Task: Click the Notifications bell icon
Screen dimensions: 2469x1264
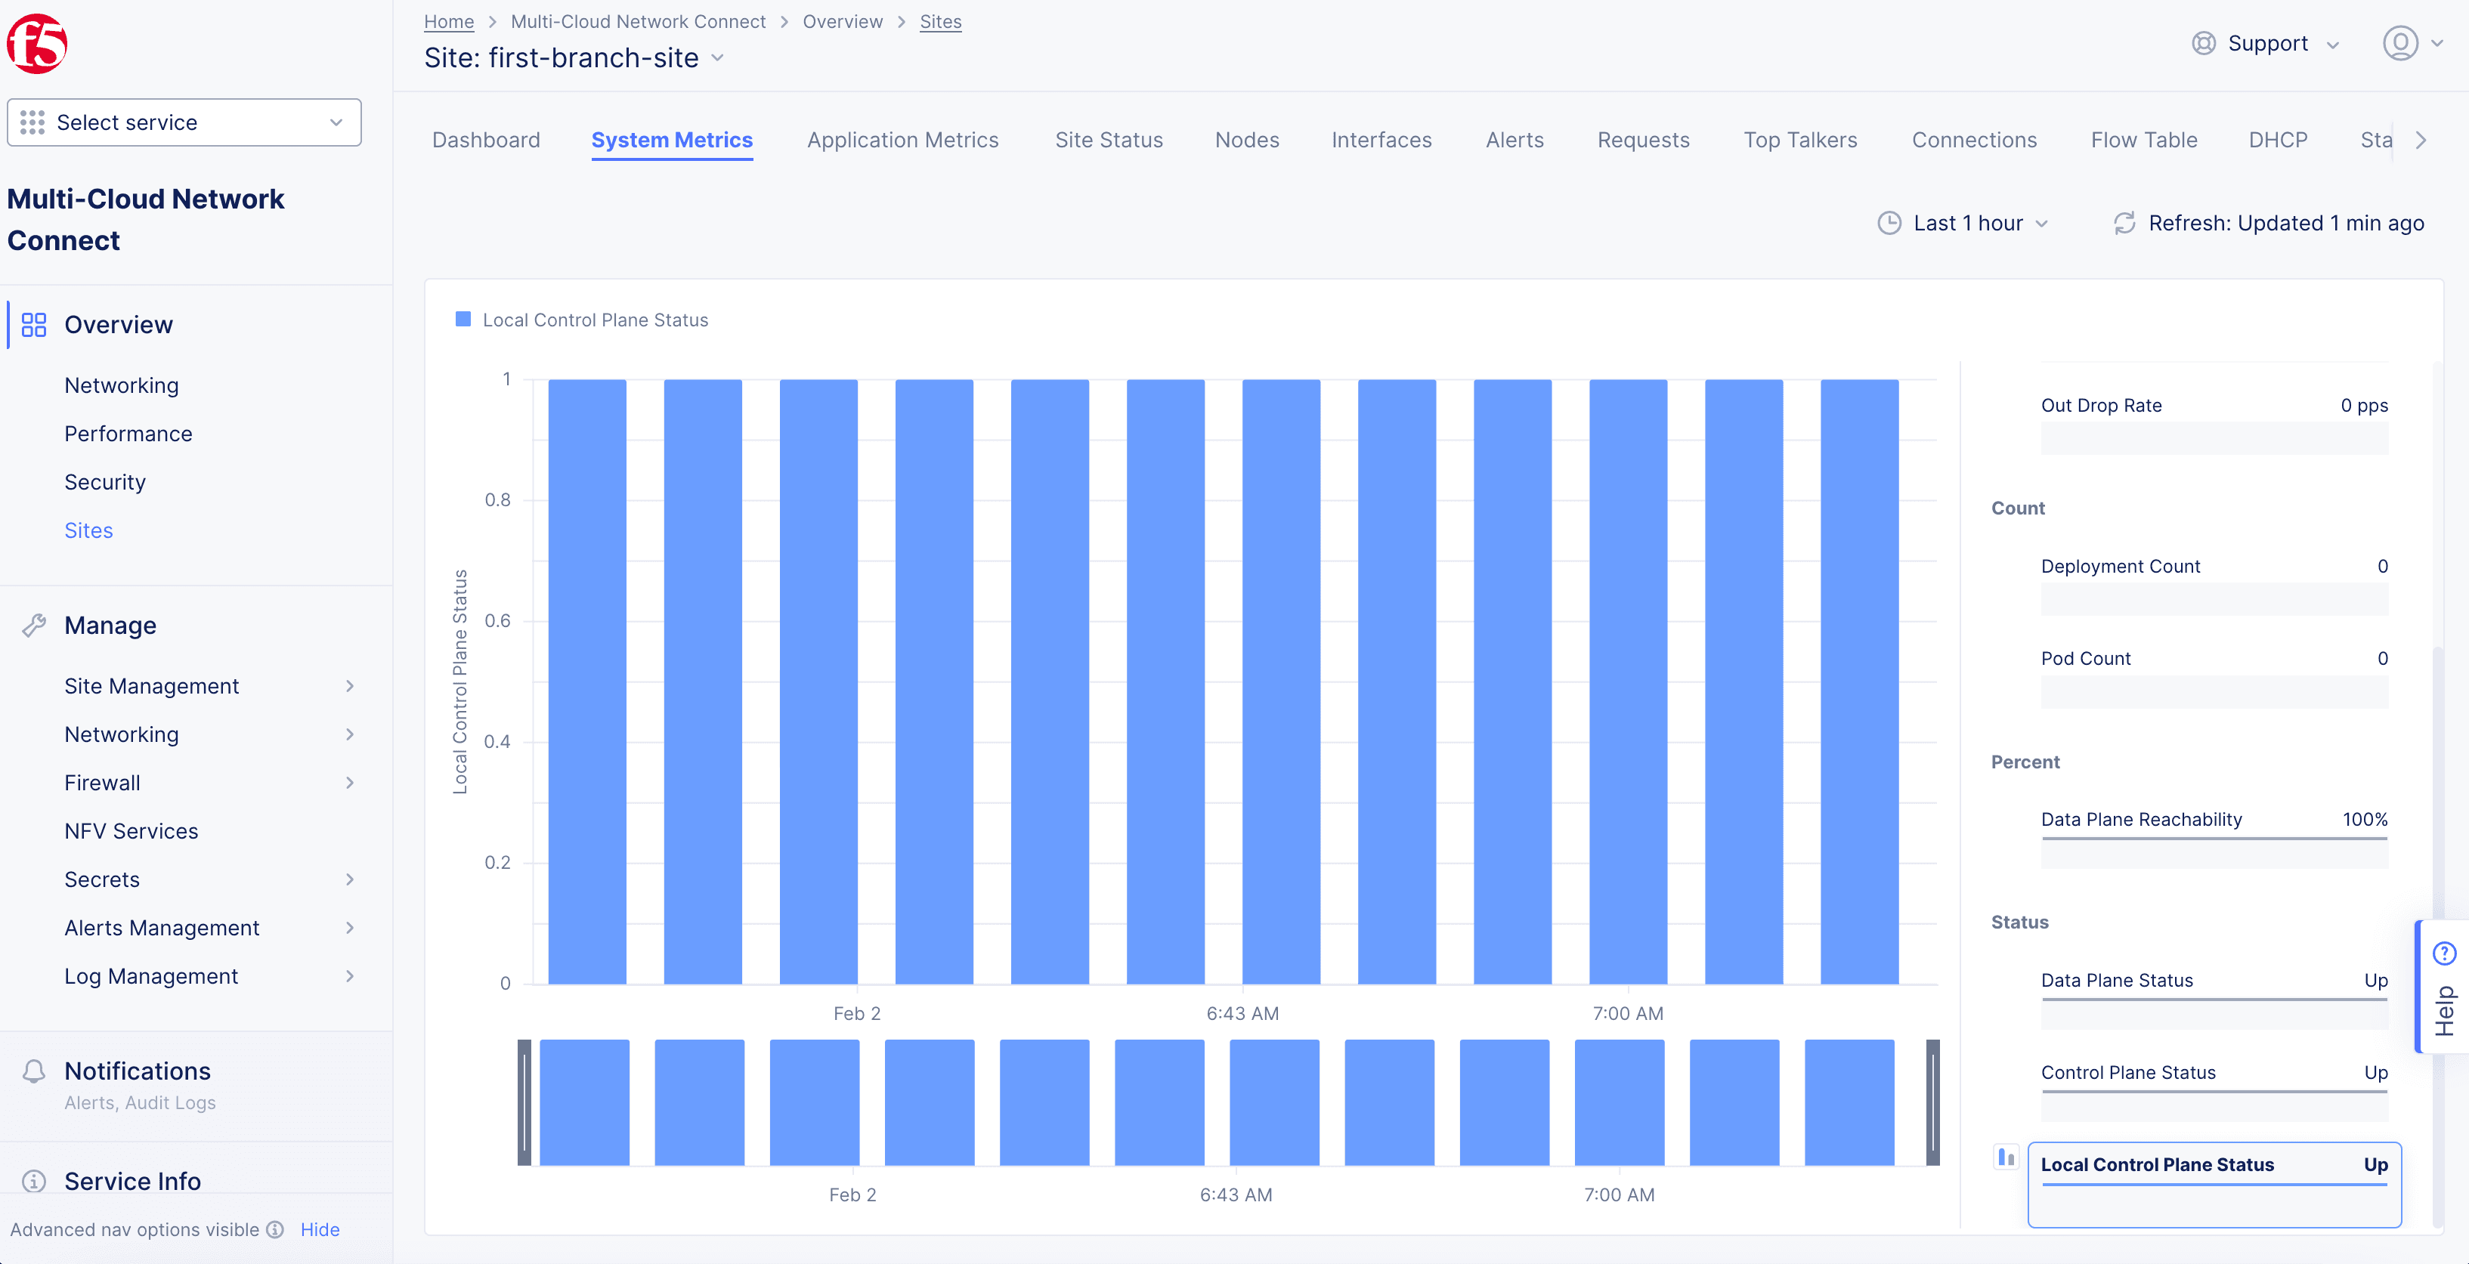Action: click(x=33, y=1071)
